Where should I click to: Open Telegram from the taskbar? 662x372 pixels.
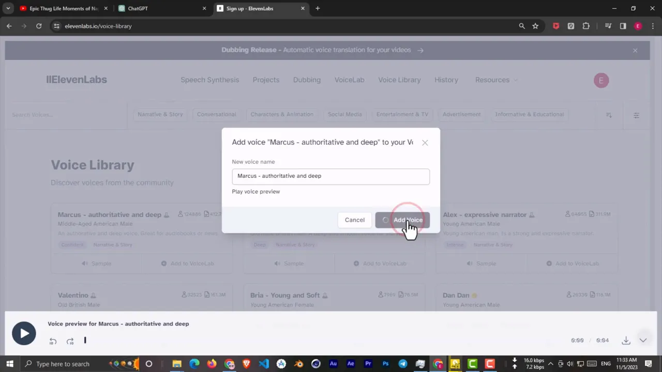(x=403, y=364)
